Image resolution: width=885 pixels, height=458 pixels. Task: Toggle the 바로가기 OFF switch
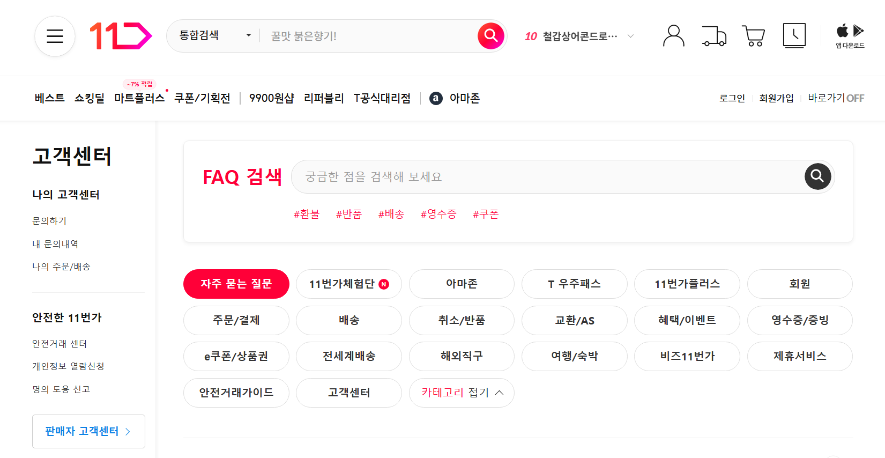pos(836,98)
